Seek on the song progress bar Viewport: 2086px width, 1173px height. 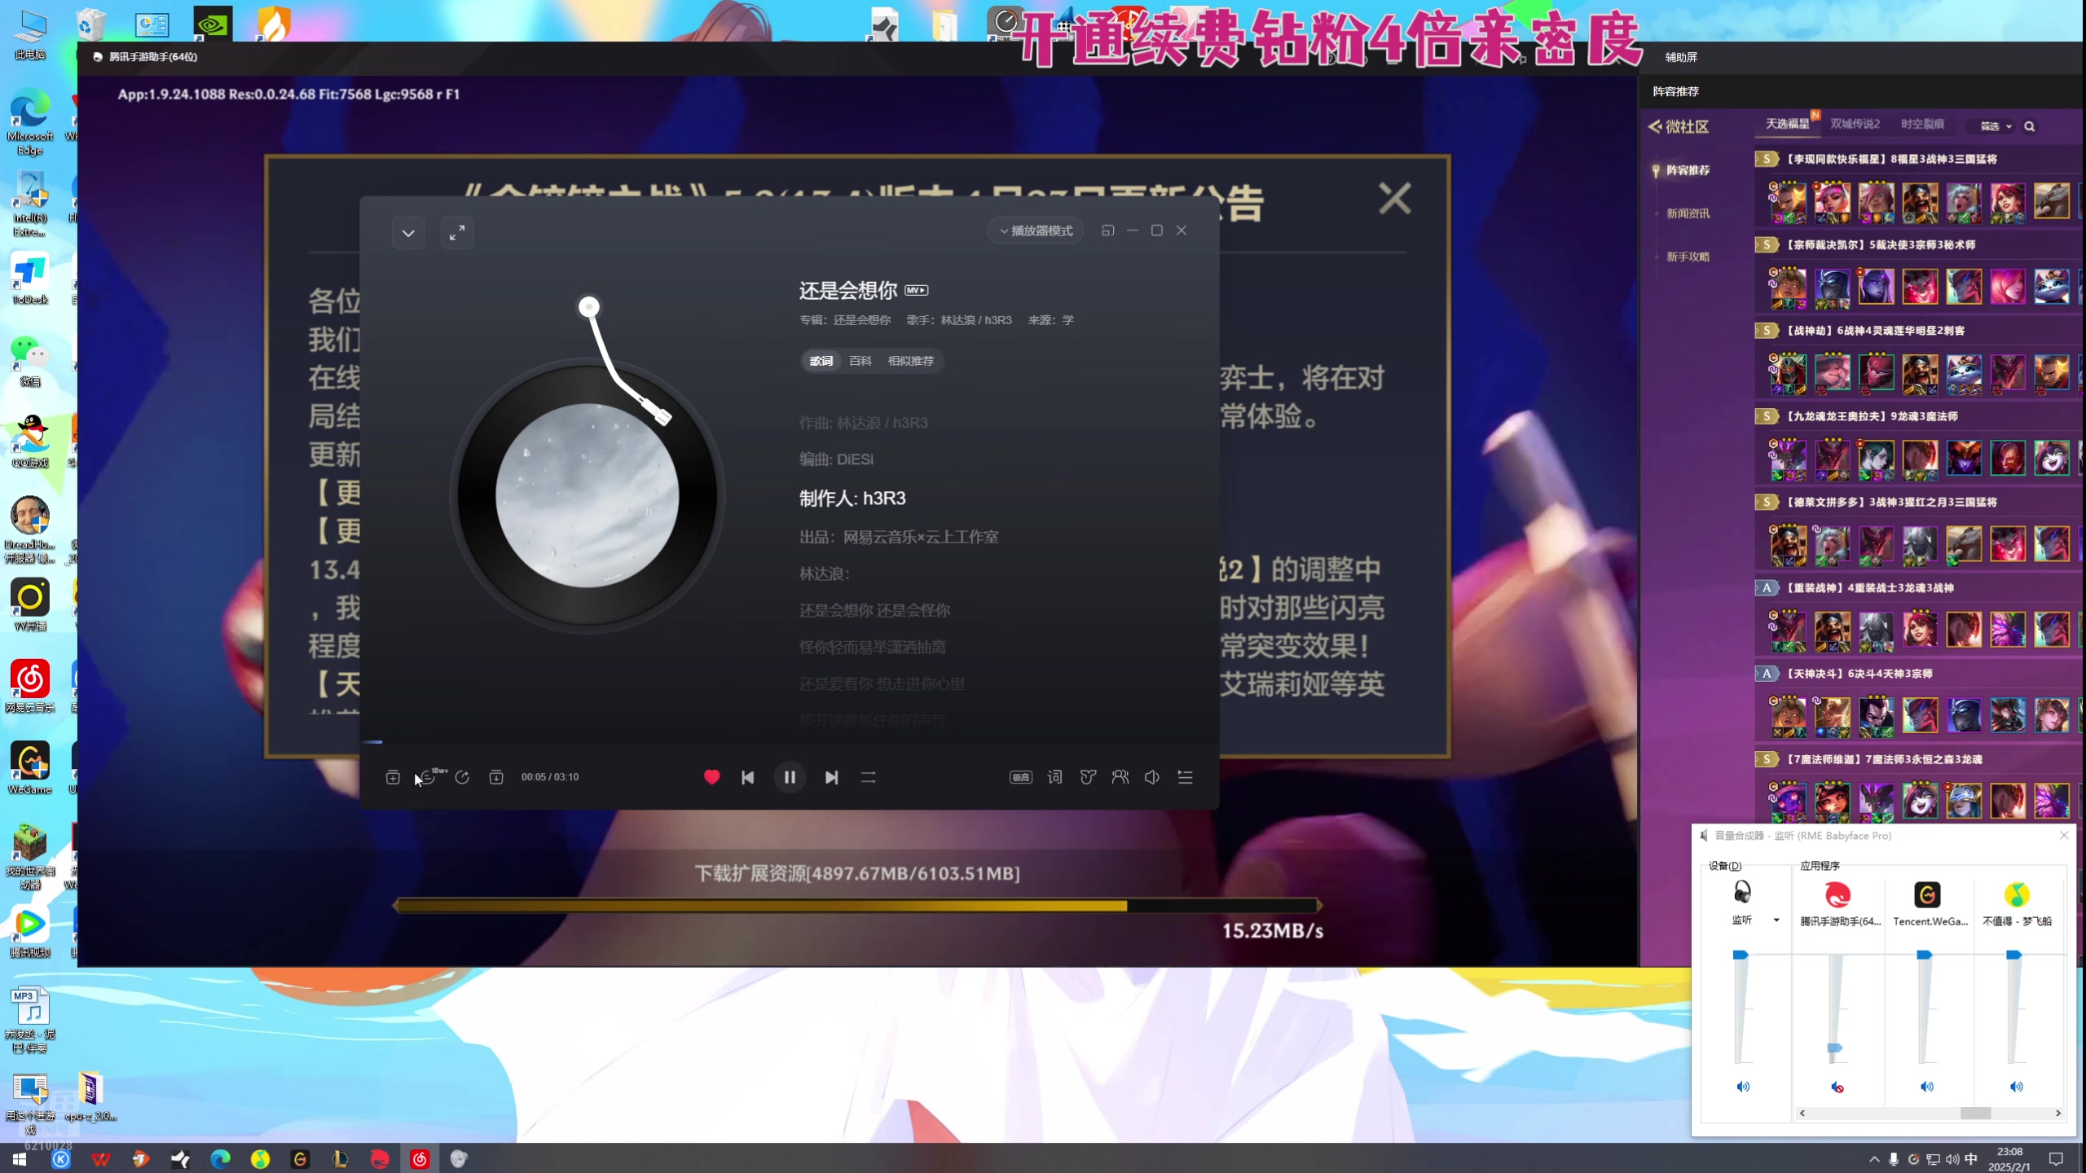[790, 742]
